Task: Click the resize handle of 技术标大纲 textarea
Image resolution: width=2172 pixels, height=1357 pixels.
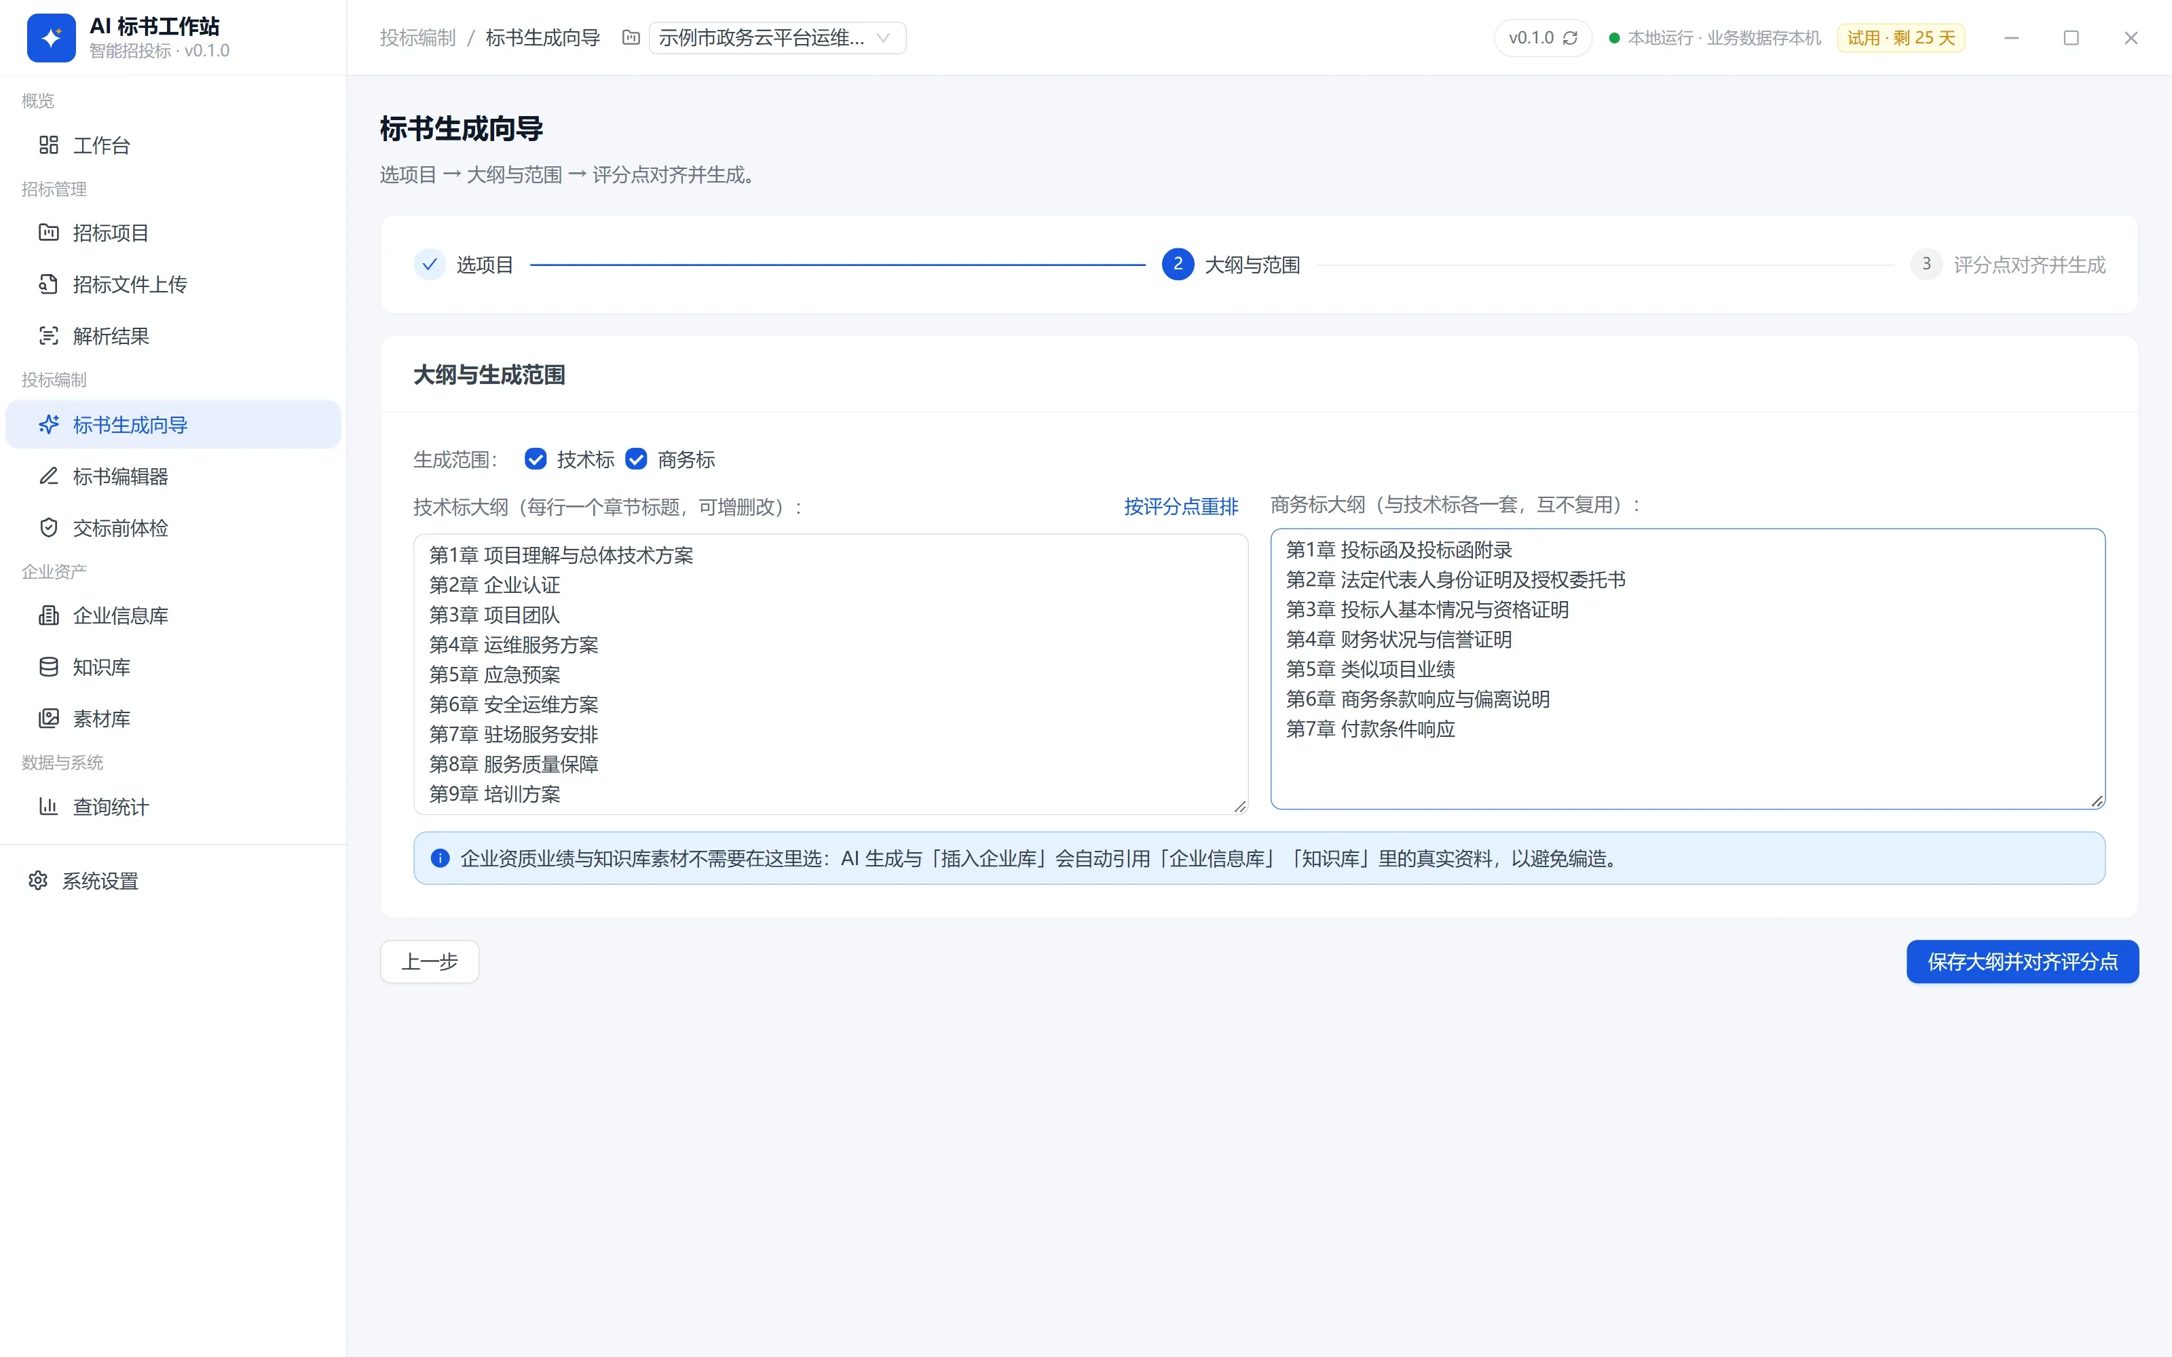Action: coord(1239,806)
